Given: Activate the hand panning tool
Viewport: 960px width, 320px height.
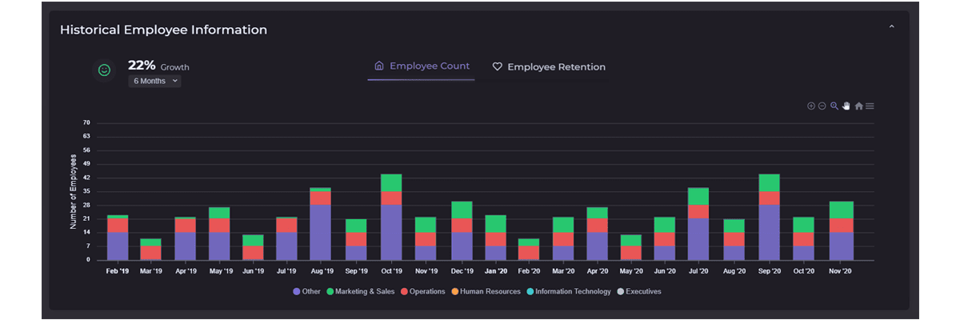Looking at the screenshot, I should click(846, 106).
